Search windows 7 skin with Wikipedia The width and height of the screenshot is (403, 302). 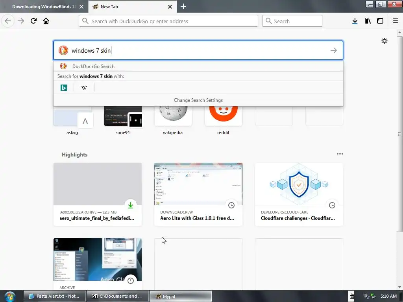point(84,88)
